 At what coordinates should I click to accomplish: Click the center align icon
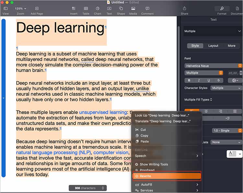coord(206,111)
